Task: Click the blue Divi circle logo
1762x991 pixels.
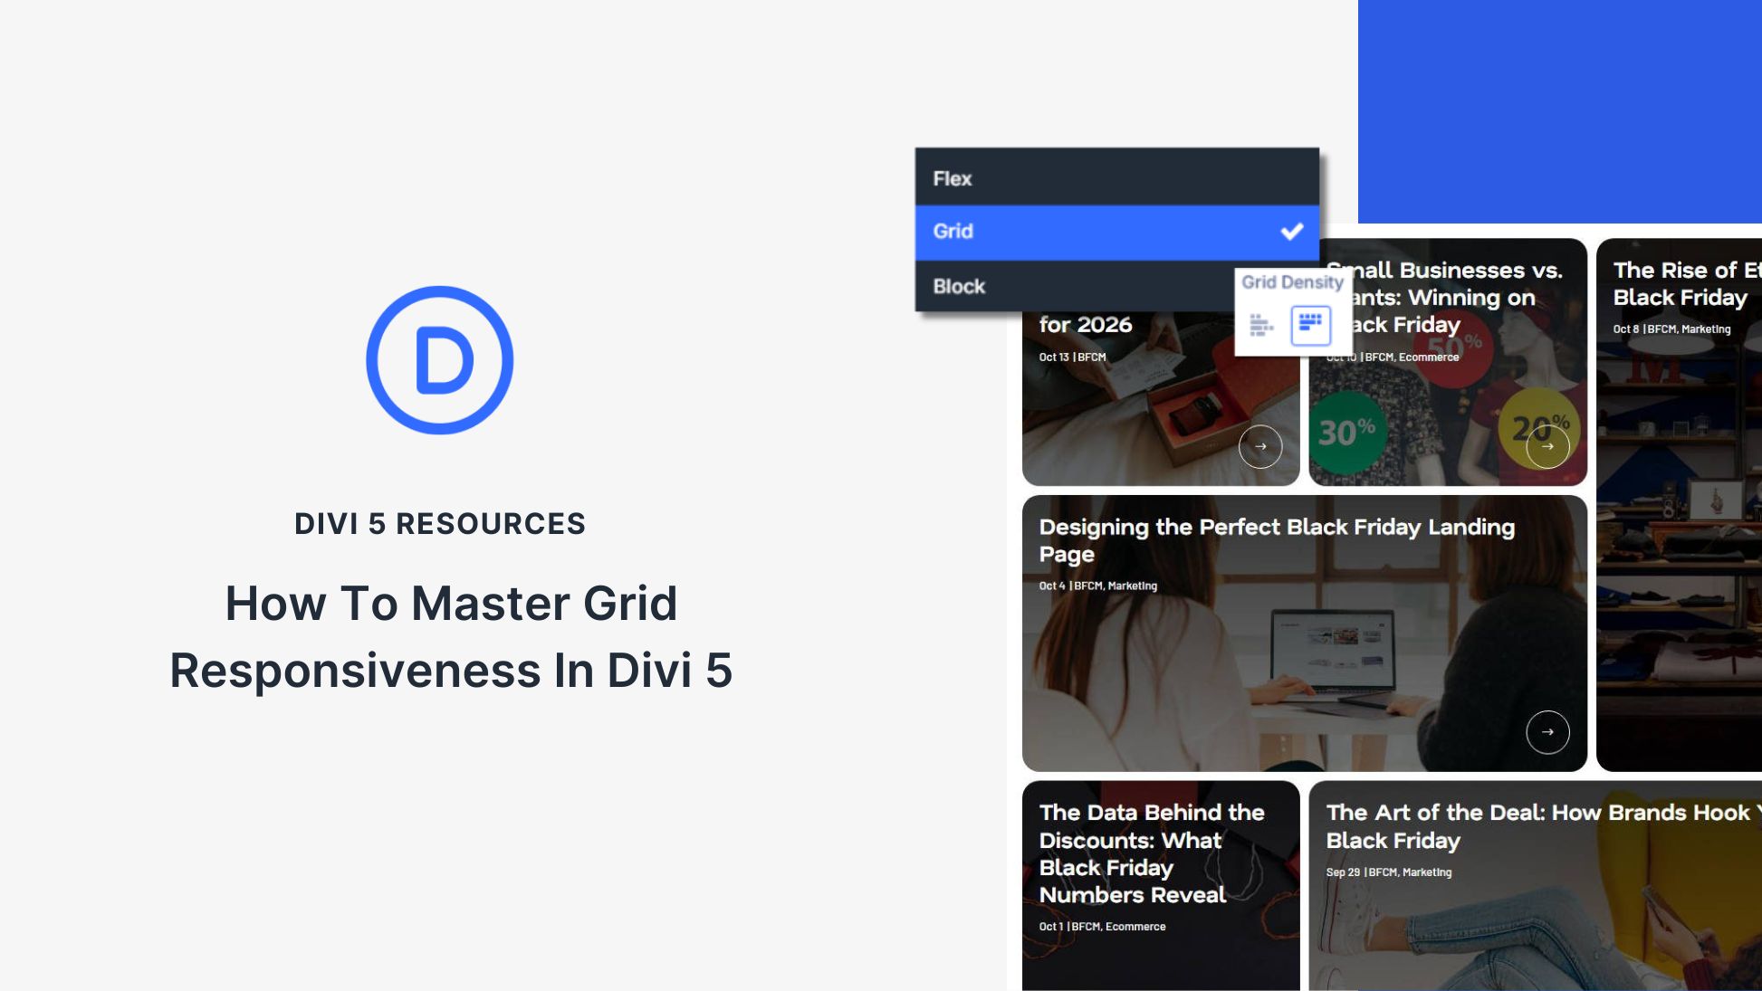Action: pyautogui.click(x=440, y=358)
